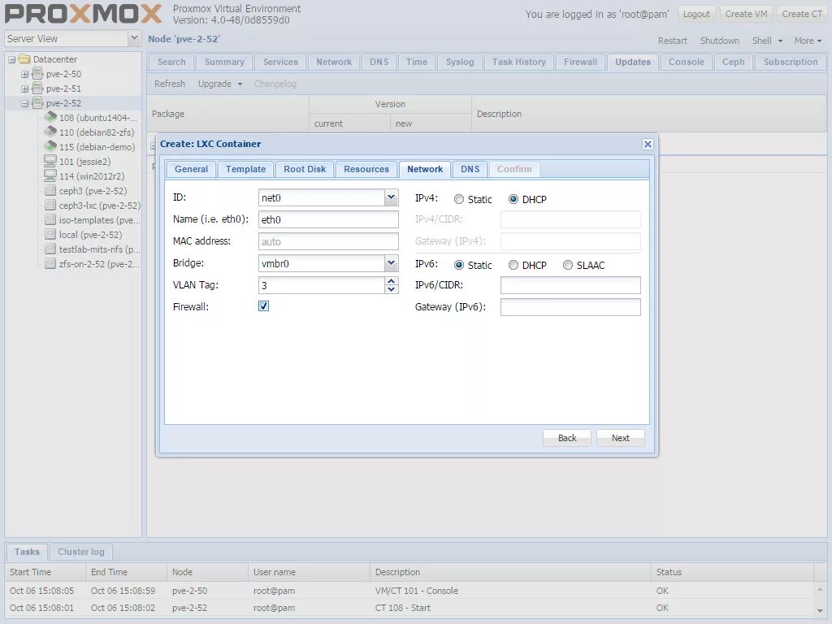Click the Back button
Image resolution: width=832 pixels, height=624 pixels.
(x=566, y=438)
